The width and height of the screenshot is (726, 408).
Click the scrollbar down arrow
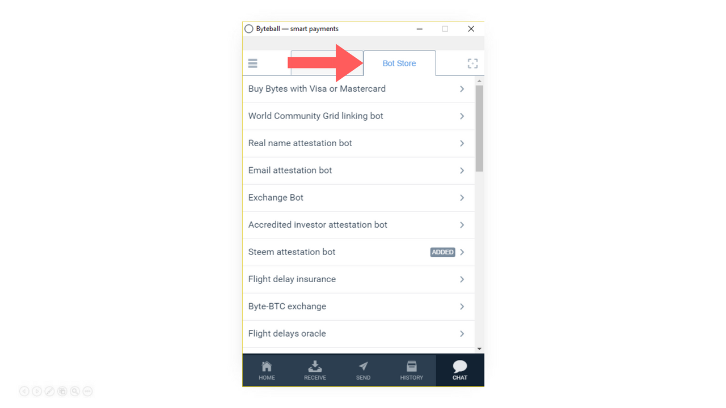coord(479,349)
